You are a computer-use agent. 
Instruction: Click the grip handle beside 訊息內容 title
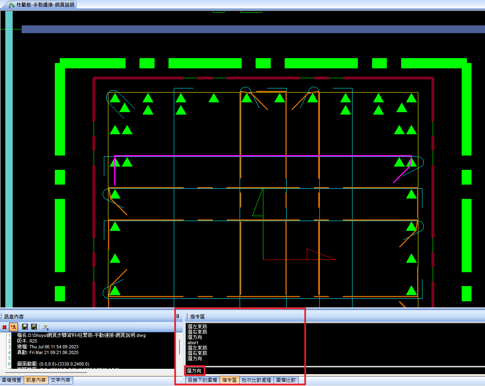click(x=2, y=316)
